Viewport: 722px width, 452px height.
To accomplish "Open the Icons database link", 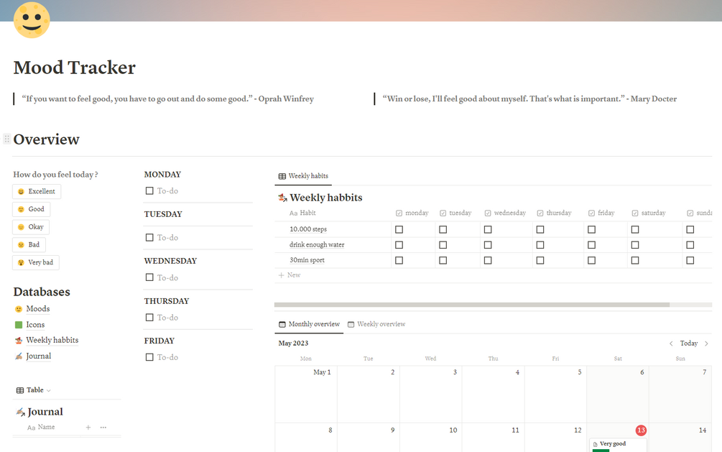I will (35, 325).
